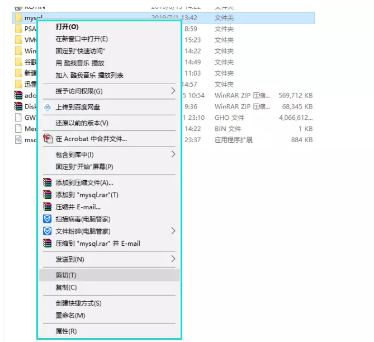Screen dimensions: 374x342
Task: Expand the 包含到库中(I) submenu arrow
Action: coord(173,154)
